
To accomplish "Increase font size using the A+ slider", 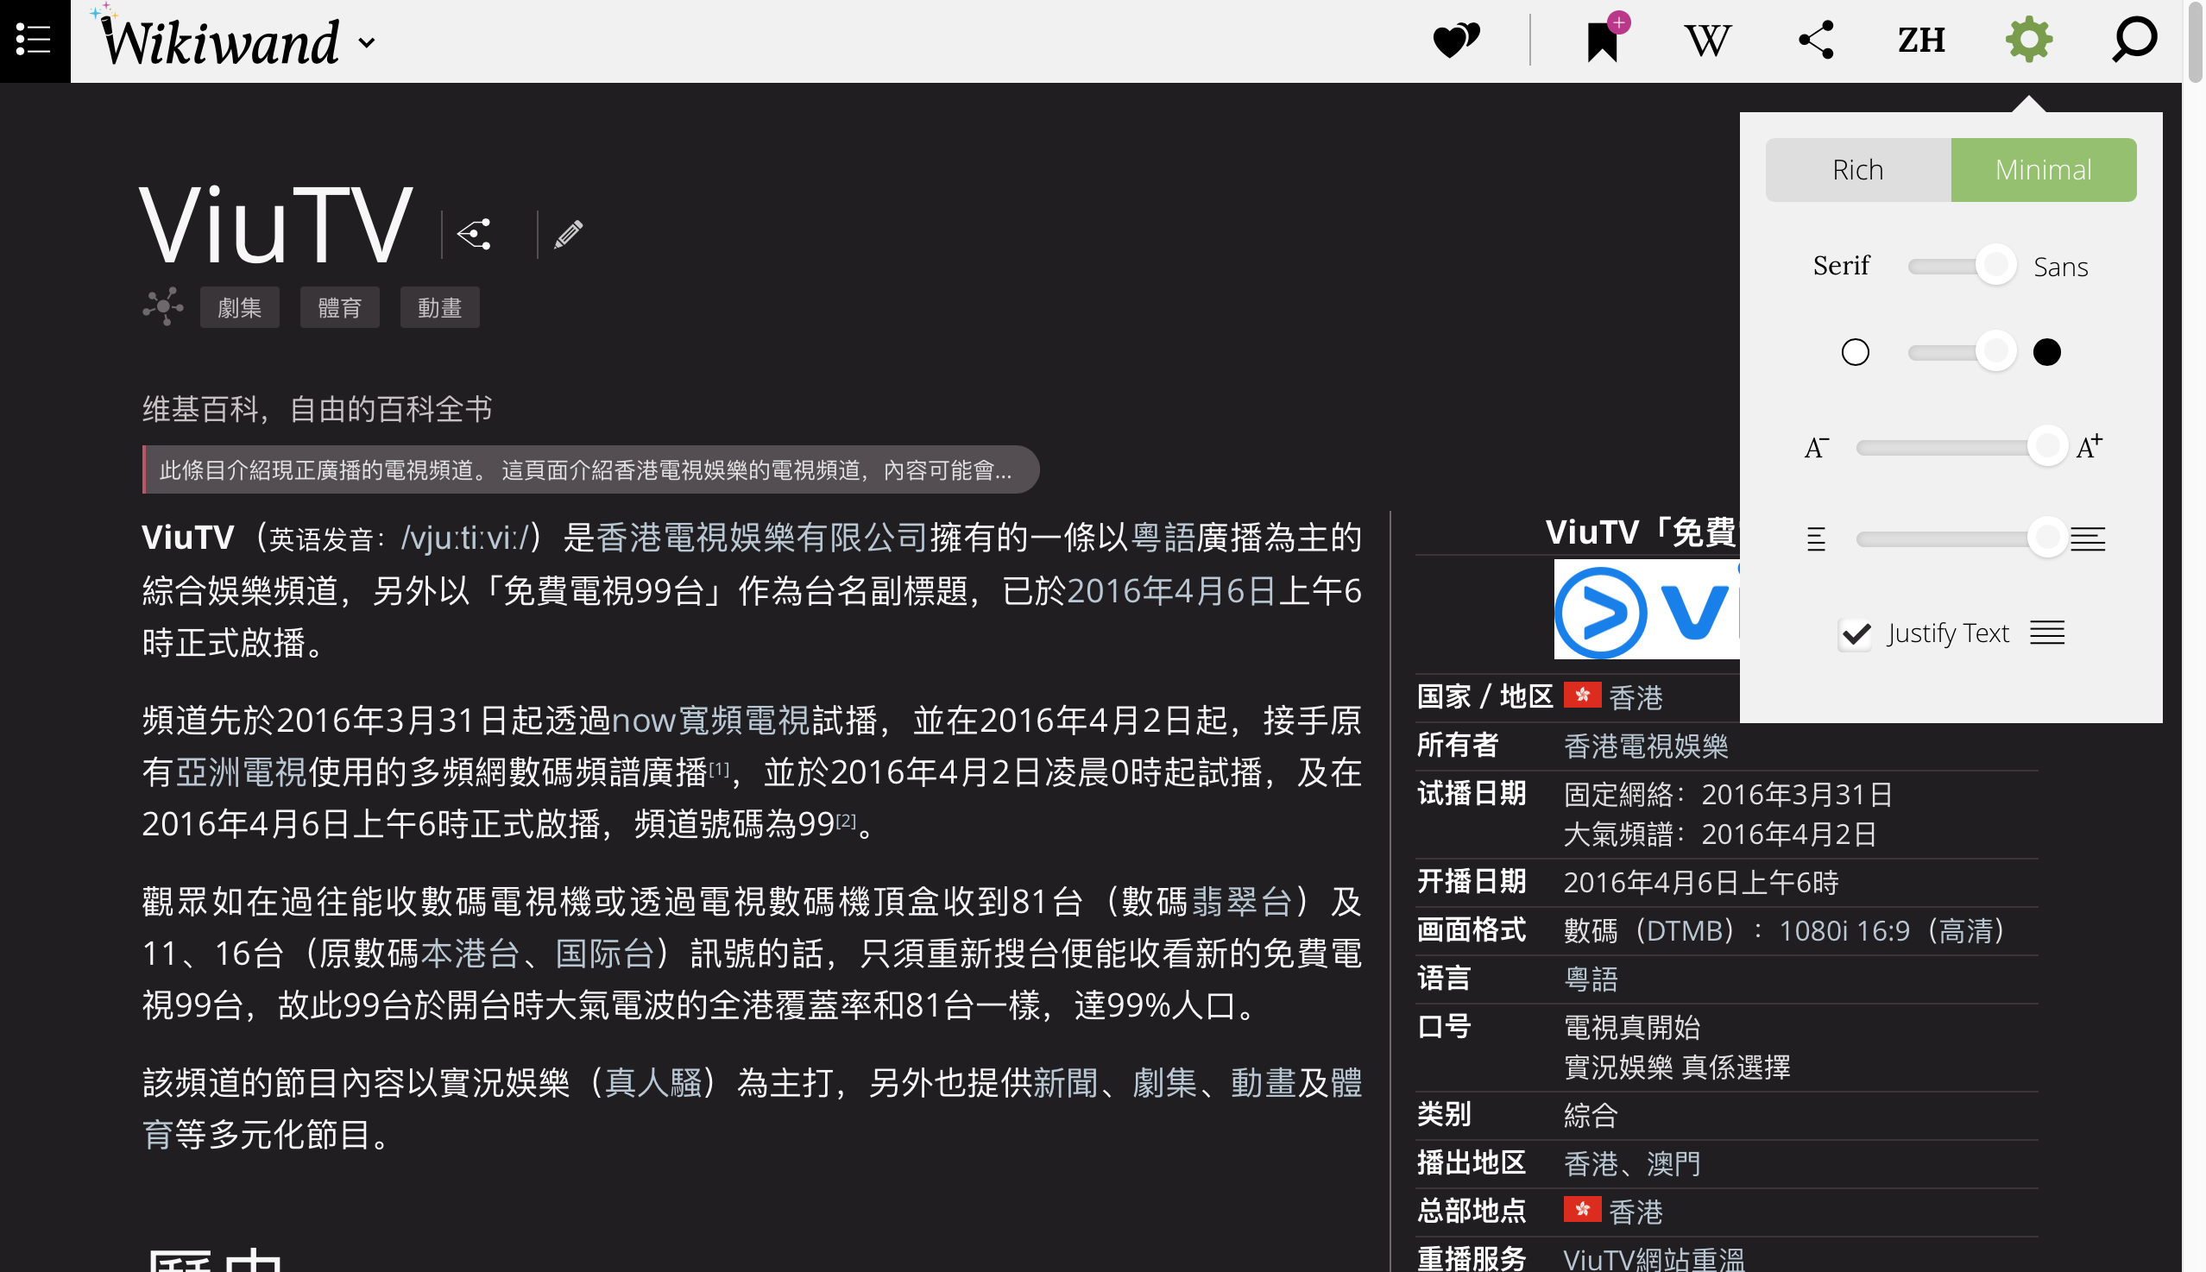I will point(2089,445).
